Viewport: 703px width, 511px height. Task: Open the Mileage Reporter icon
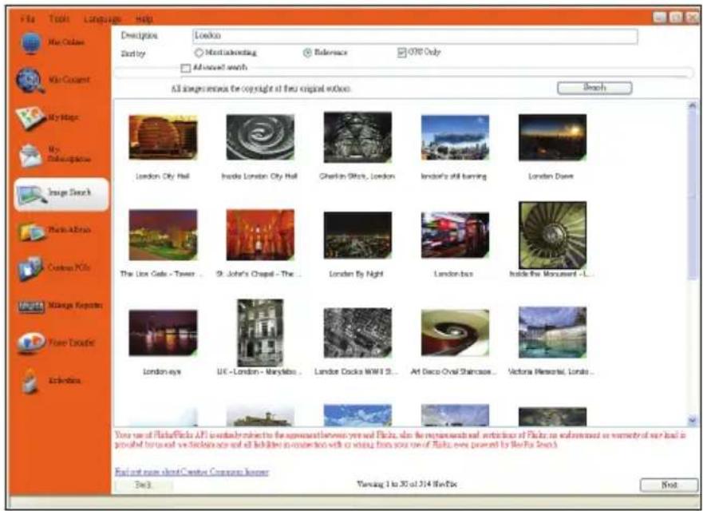tap(31, 307)
